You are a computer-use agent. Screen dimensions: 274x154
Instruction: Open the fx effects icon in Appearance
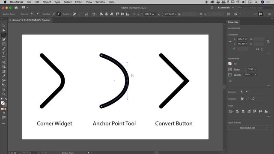[231, 81]
